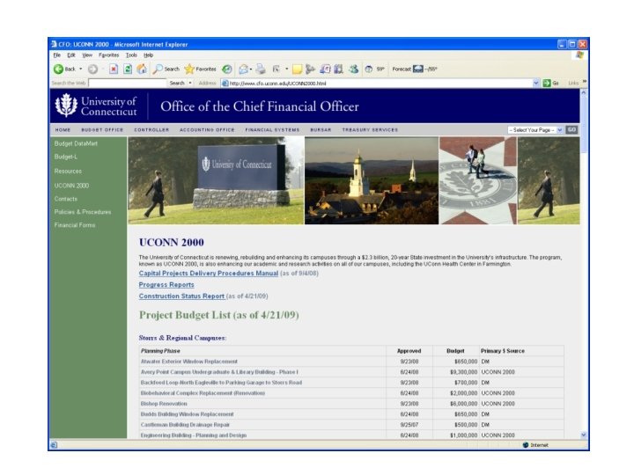
Task: Open the BURSAR navigation tab
Action: click(321, 130)
